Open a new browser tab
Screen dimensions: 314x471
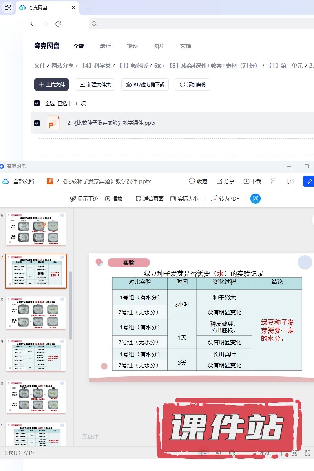(87, 7)
